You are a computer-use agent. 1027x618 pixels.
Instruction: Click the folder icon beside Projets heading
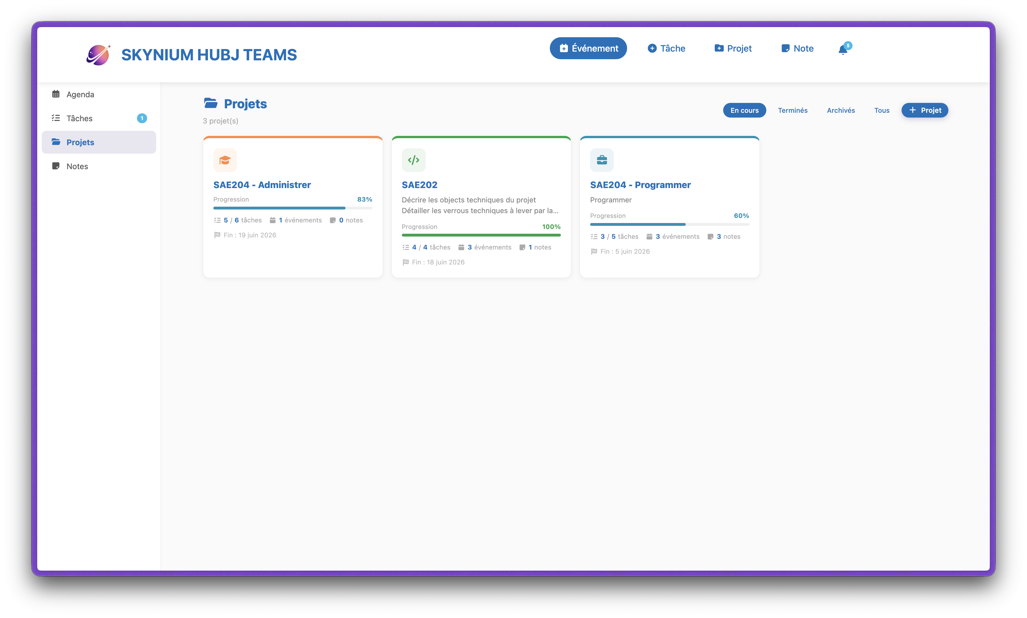pos(211,103)
